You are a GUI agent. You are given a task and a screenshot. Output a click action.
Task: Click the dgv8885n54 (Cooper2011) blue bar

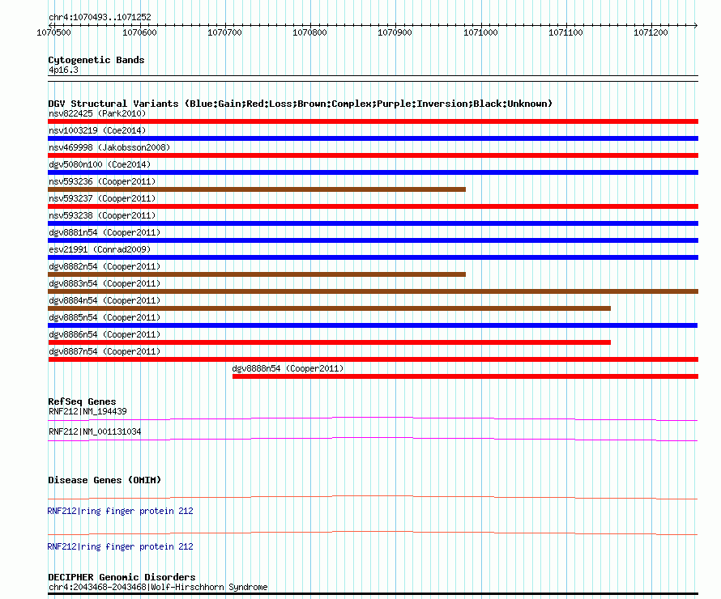(x=373, y=325)
